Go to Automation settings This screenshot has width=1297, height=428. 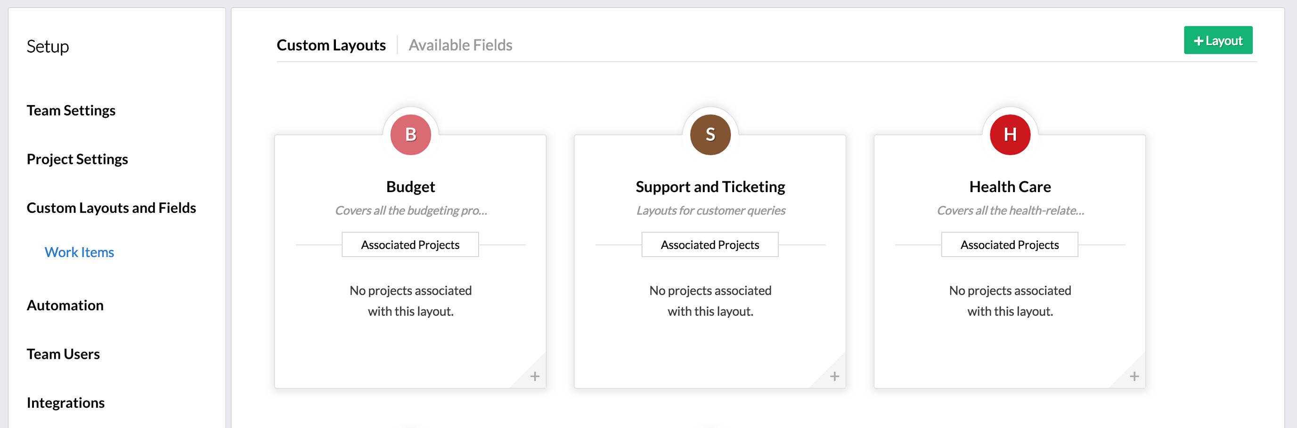pyautogui.click(x=65, y=305)
